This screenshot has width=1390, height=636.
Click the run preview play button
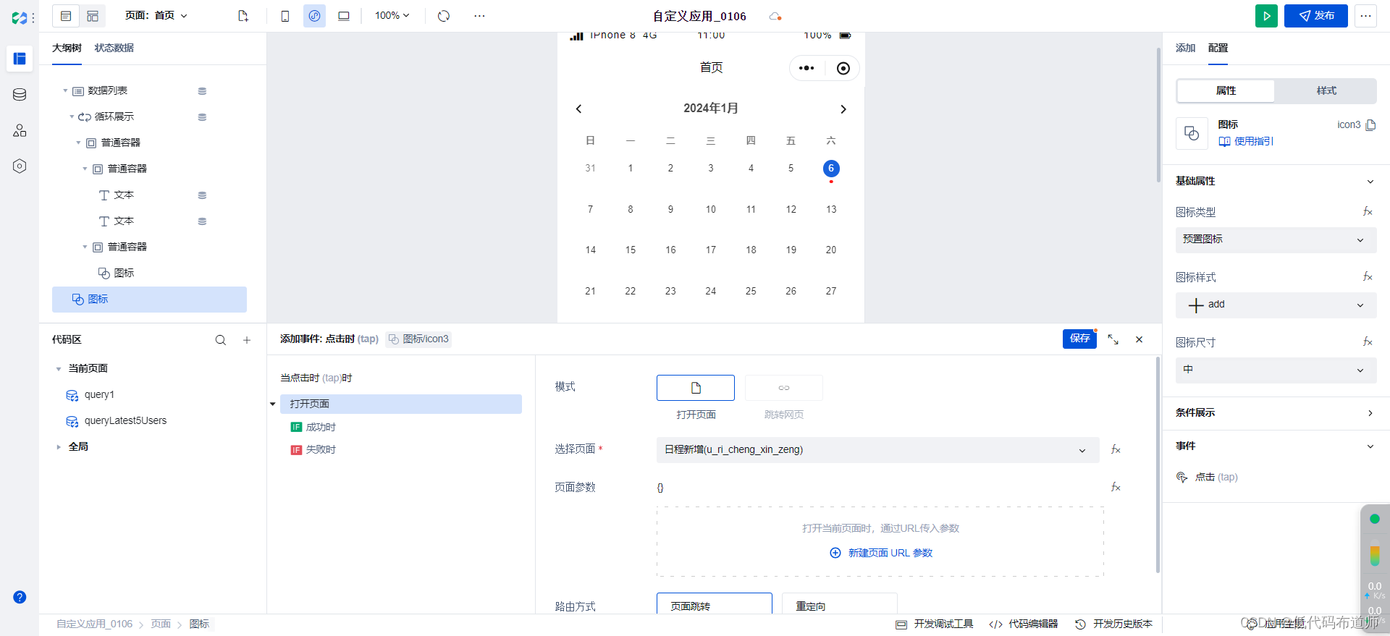1266,16
